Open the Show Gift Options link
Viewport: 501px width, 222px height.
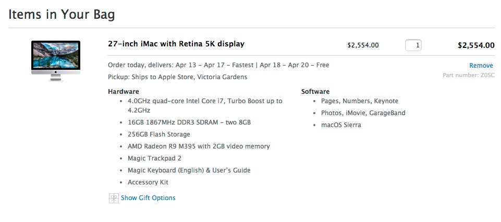(x=148, y=198)
